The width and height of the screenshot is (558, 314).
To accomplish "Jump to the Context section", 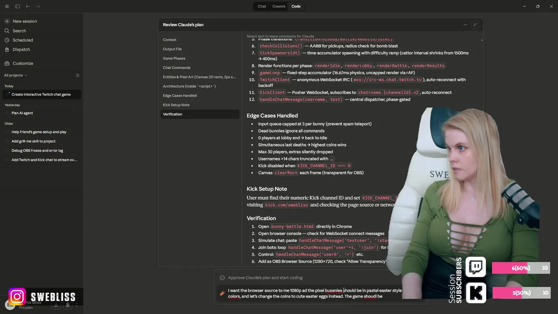I will pos(200,40).
